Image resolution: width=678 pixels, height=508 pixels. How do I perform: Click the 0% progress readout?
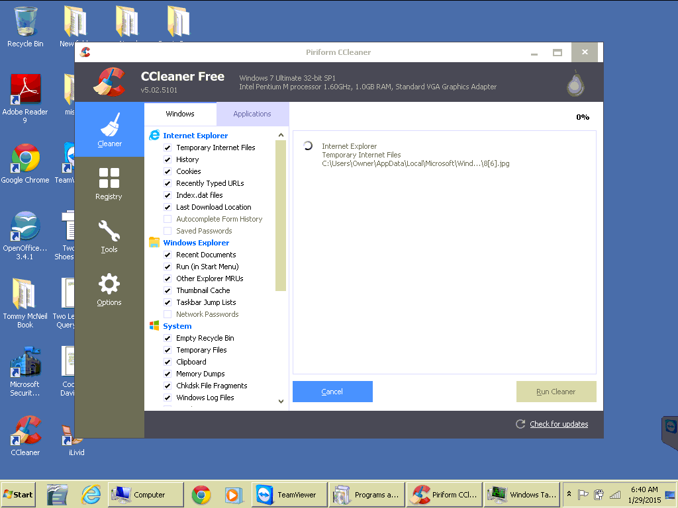583,117
